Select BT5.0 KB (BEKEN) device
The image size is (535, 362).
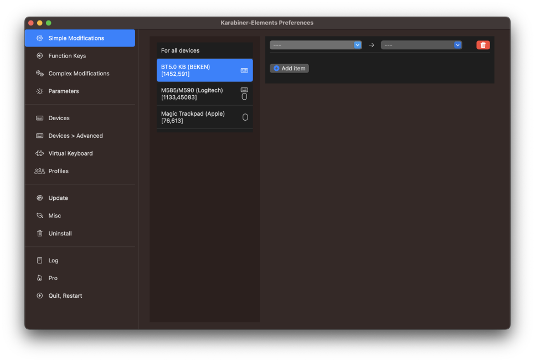pyautogui.click(x=205, y=70)
